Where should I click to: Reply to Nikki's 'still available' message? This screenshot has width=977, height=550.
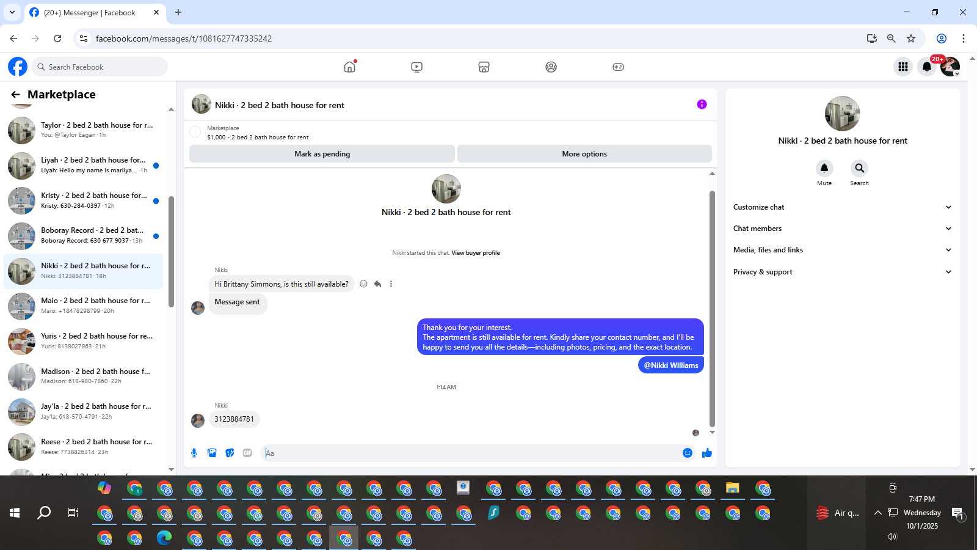click(x=377, y=284)
